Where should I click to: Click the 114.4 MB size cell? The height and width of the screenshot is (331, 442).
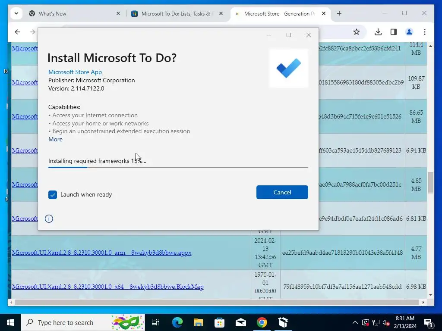[x=416, y=48]
